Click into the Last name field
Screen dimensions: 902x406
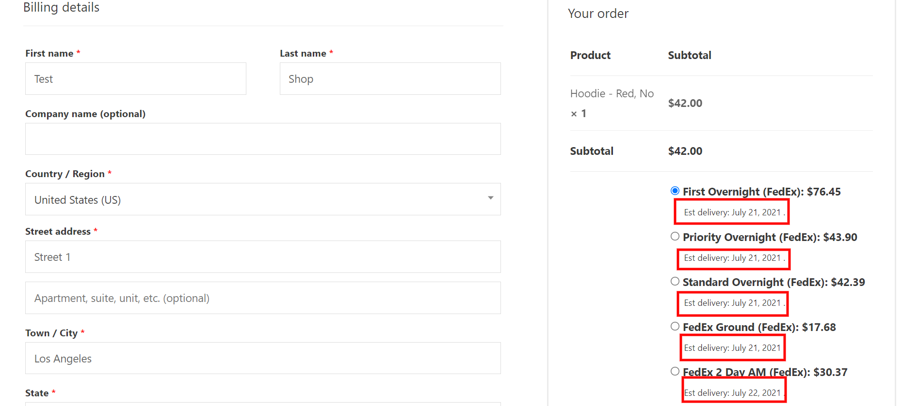pyautogui.click(x=390, y=79)
